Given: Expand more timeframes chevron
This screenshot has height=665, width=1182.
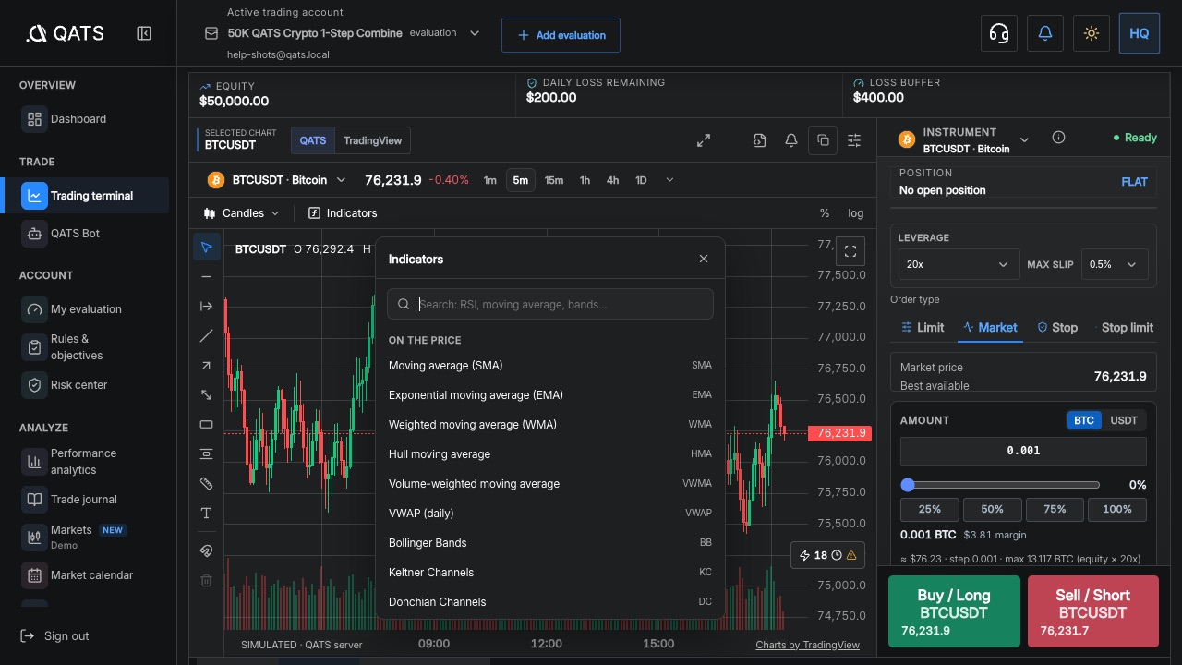Looking at the screenshot, I should coord(669,180).
